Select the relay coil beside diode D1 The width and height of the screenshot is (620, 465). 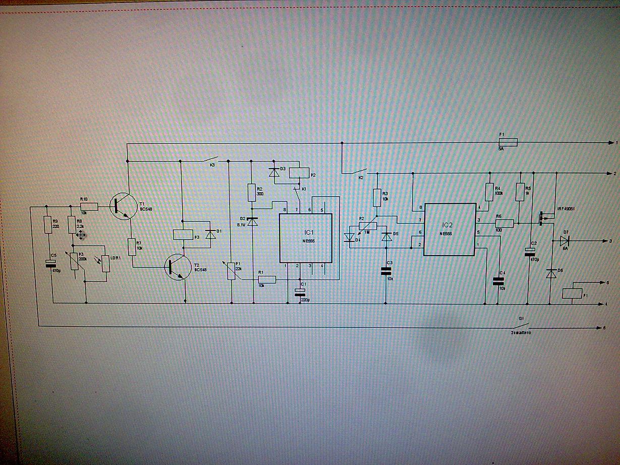point(182,235)
